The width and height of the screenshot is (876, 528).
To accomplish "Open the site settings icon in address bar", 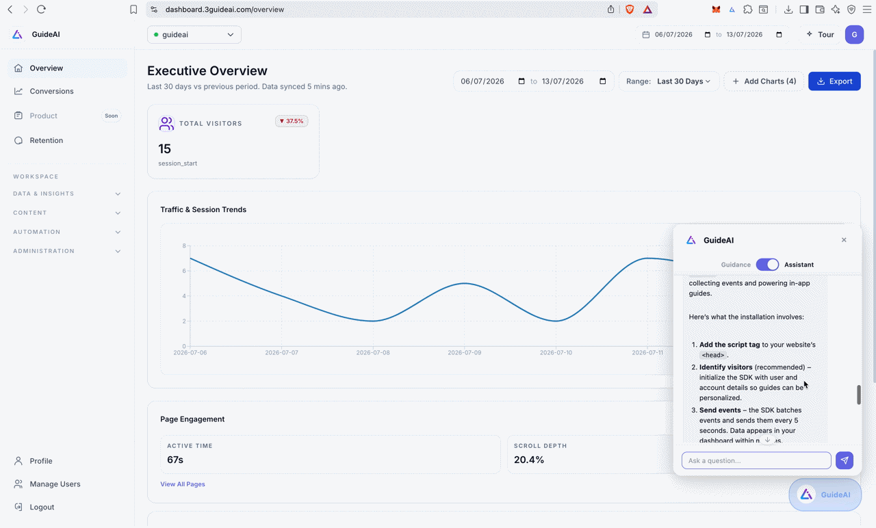I will [x=154, y=10].
